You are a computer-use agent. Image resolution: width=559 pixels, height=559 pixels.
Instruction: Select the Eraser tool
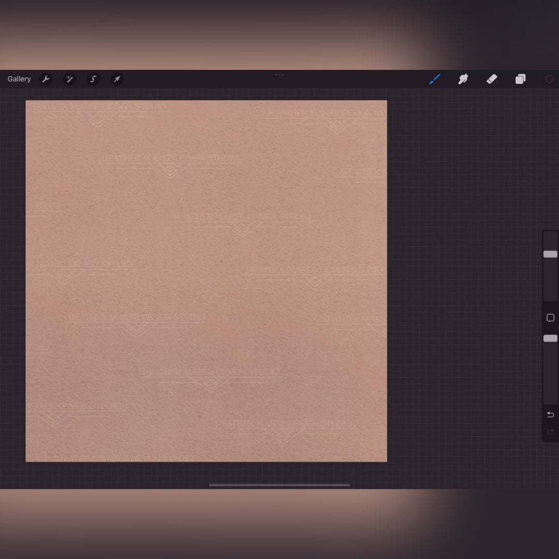pyautogui.click(x=492, y=79)
